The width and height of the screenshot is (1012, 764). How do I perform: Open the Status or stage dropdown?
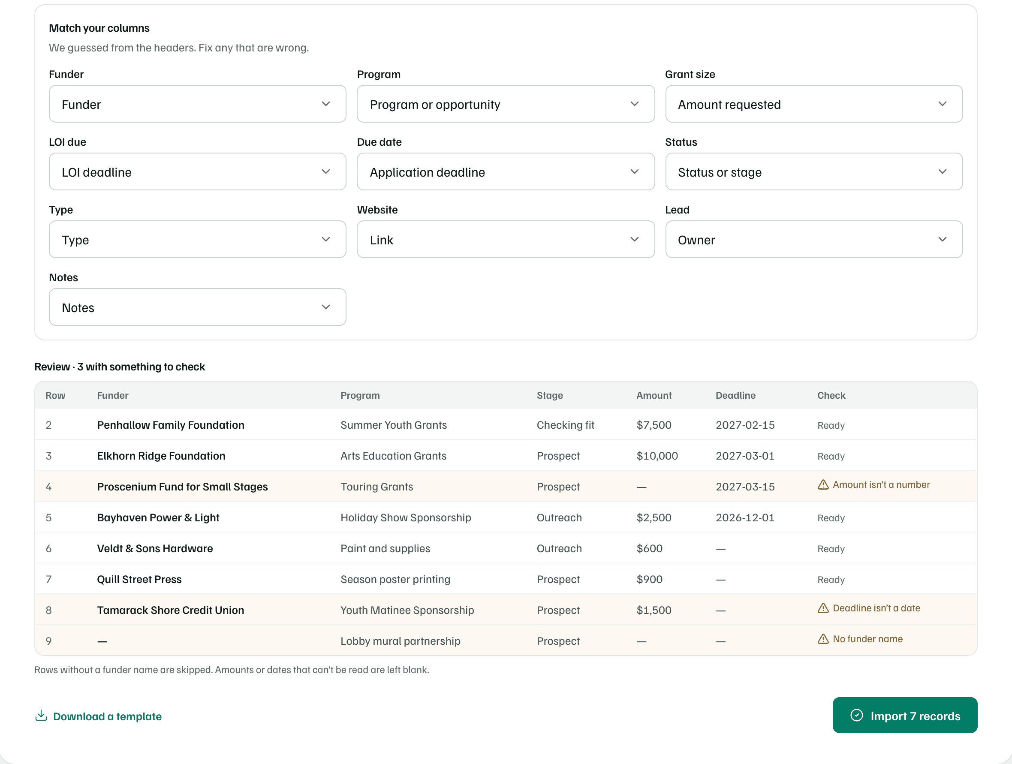point(813,171)
